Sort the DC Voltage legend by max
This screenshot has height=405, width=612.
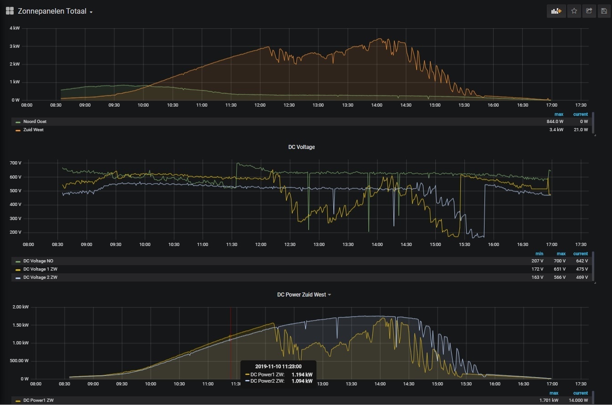click(561, 254)
